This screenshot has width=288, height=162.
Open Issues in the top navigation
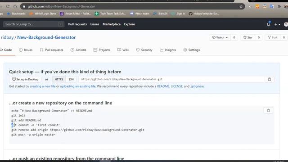coord(94,24)
